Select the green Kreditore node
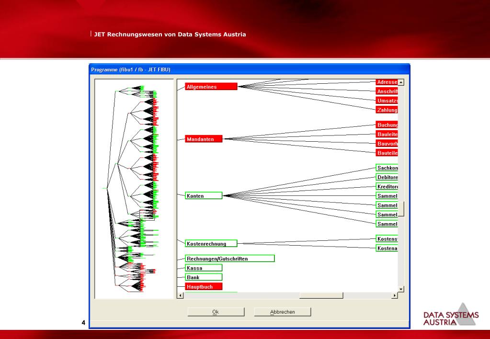 [387, 187]
